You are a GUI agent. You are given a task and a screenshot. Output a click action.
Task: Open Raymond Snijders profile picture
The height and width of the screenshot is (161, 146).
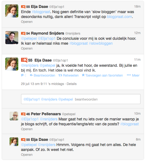click(12, 38)
